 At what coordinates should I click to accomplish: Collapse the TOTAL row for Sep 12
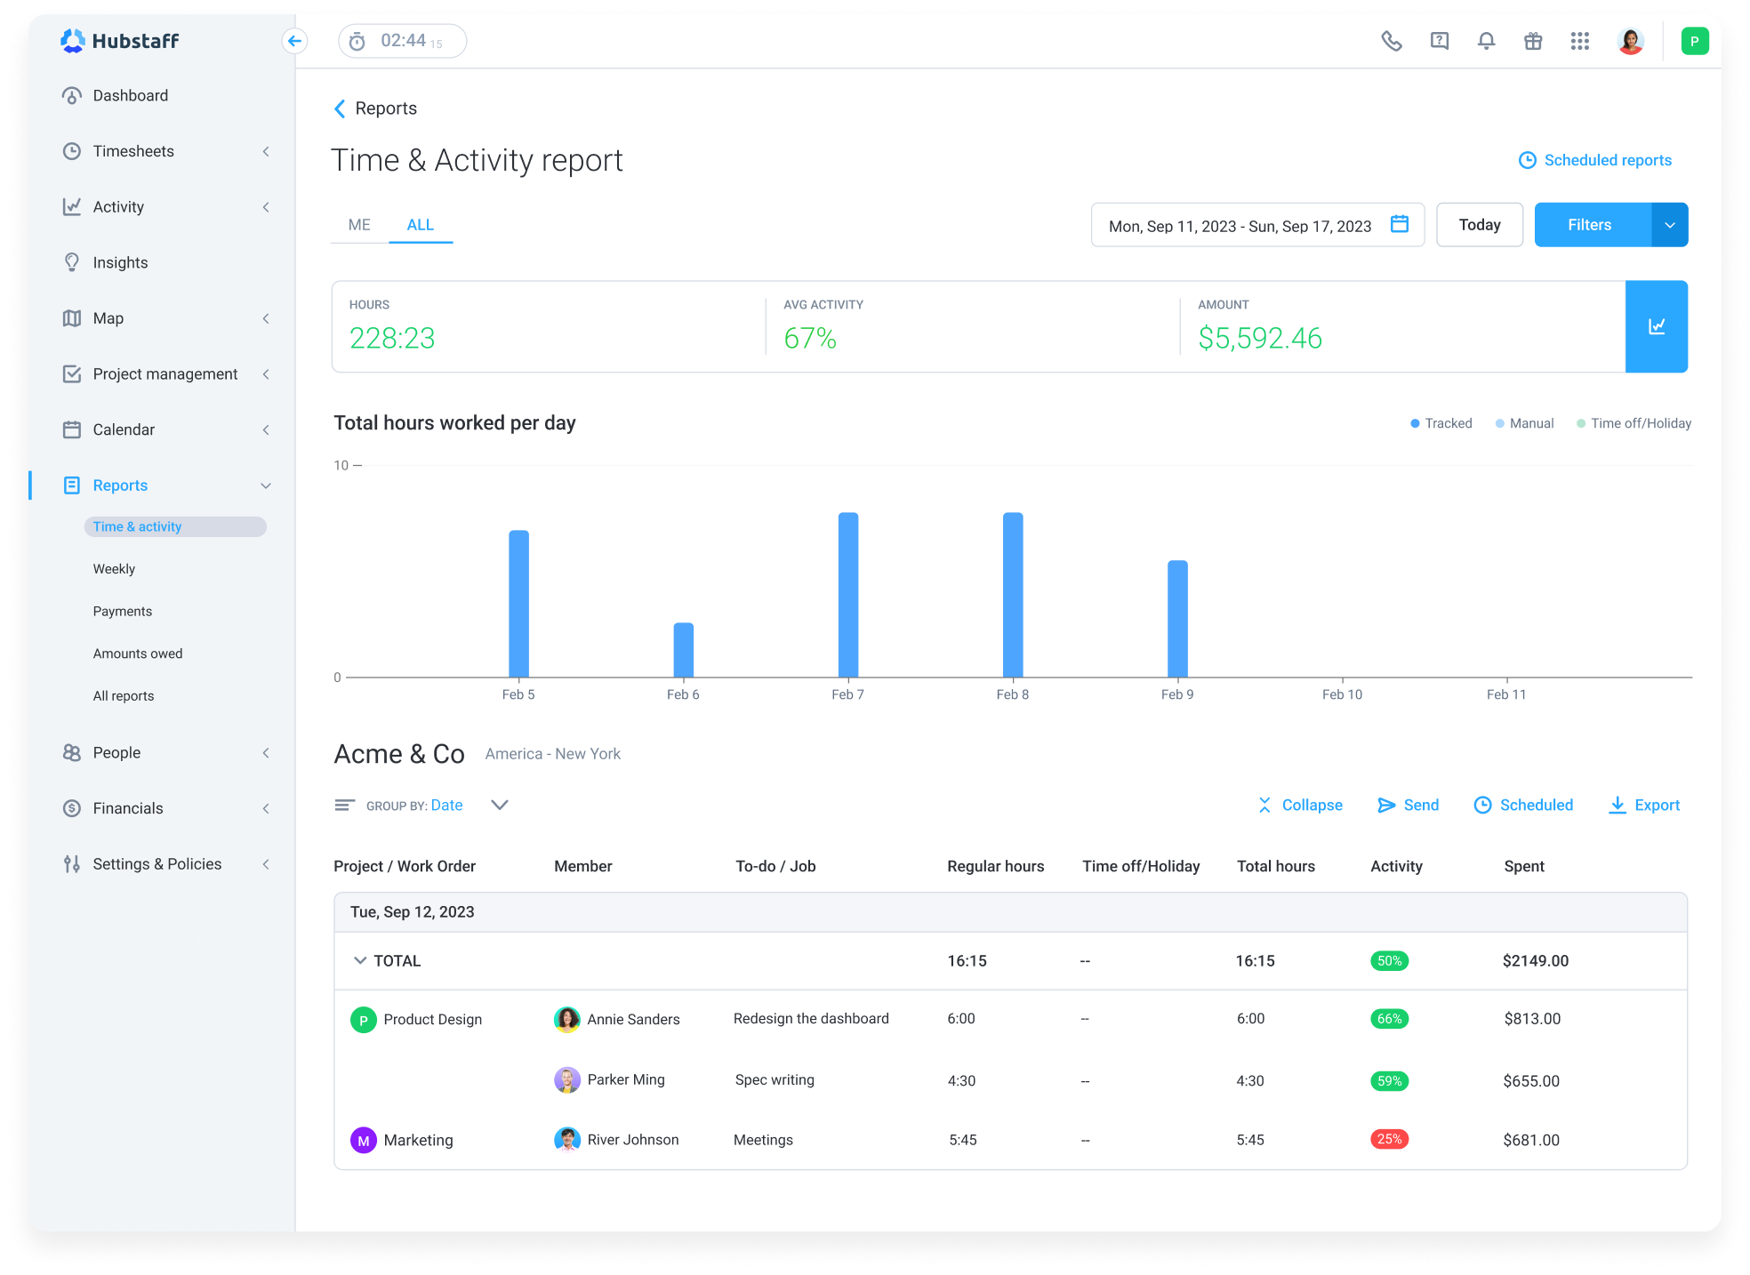point(361,960)
